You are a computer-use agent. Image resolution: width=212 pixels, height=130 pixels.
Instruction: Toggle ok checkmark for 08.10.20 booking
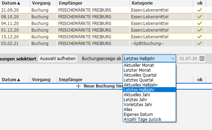tap(200, 17)
